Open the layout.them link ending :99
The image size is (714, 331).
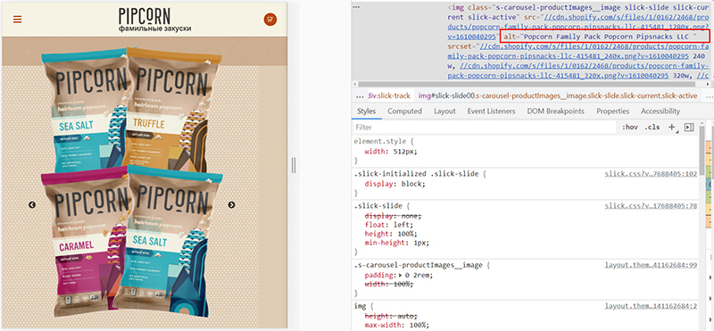[x=651, y=265]
